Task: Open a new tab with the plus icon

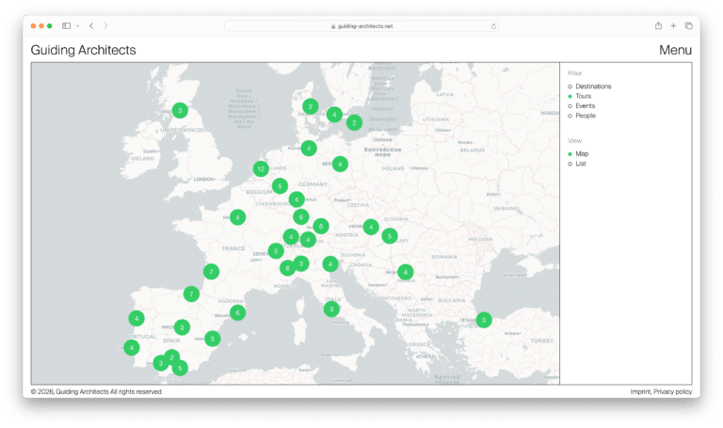Action: 673,25
